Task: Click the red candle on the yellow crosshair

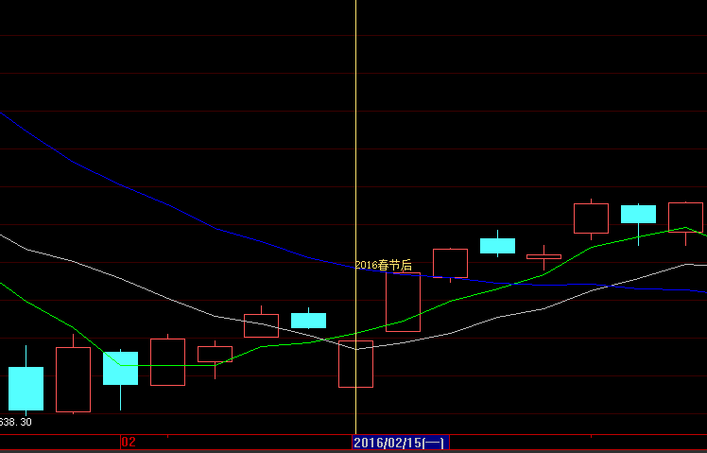Action: [x=355, y=364]
